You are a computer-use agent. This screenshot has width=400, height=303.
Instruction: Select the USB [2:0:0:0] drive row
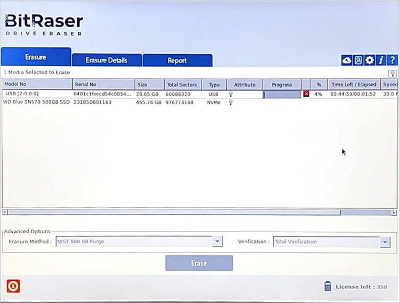(x=200, y=94)
